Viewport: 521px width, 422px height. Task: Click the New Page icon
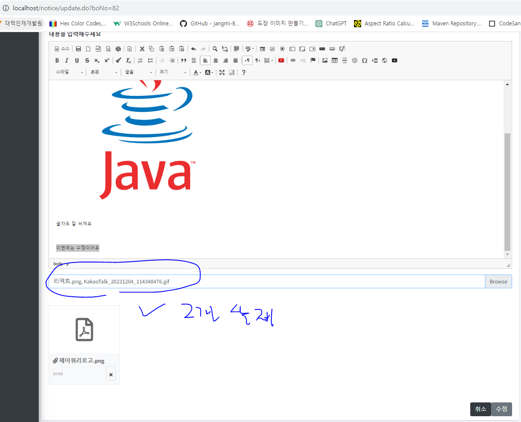[88, 49]
